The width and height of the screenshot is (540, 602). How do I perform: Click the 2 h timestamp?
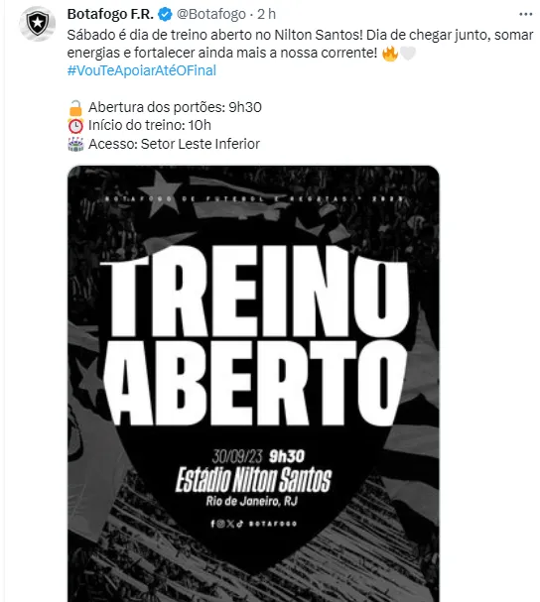click(x=266, y=14)
